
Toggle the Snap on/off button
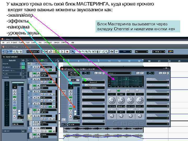click(116, 52)
